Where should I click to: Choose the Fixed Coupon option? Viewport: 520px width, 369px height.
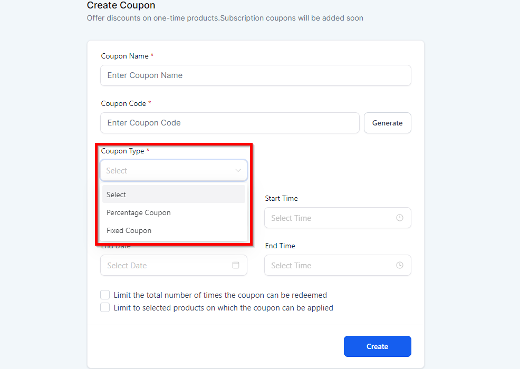click(129, 231)
